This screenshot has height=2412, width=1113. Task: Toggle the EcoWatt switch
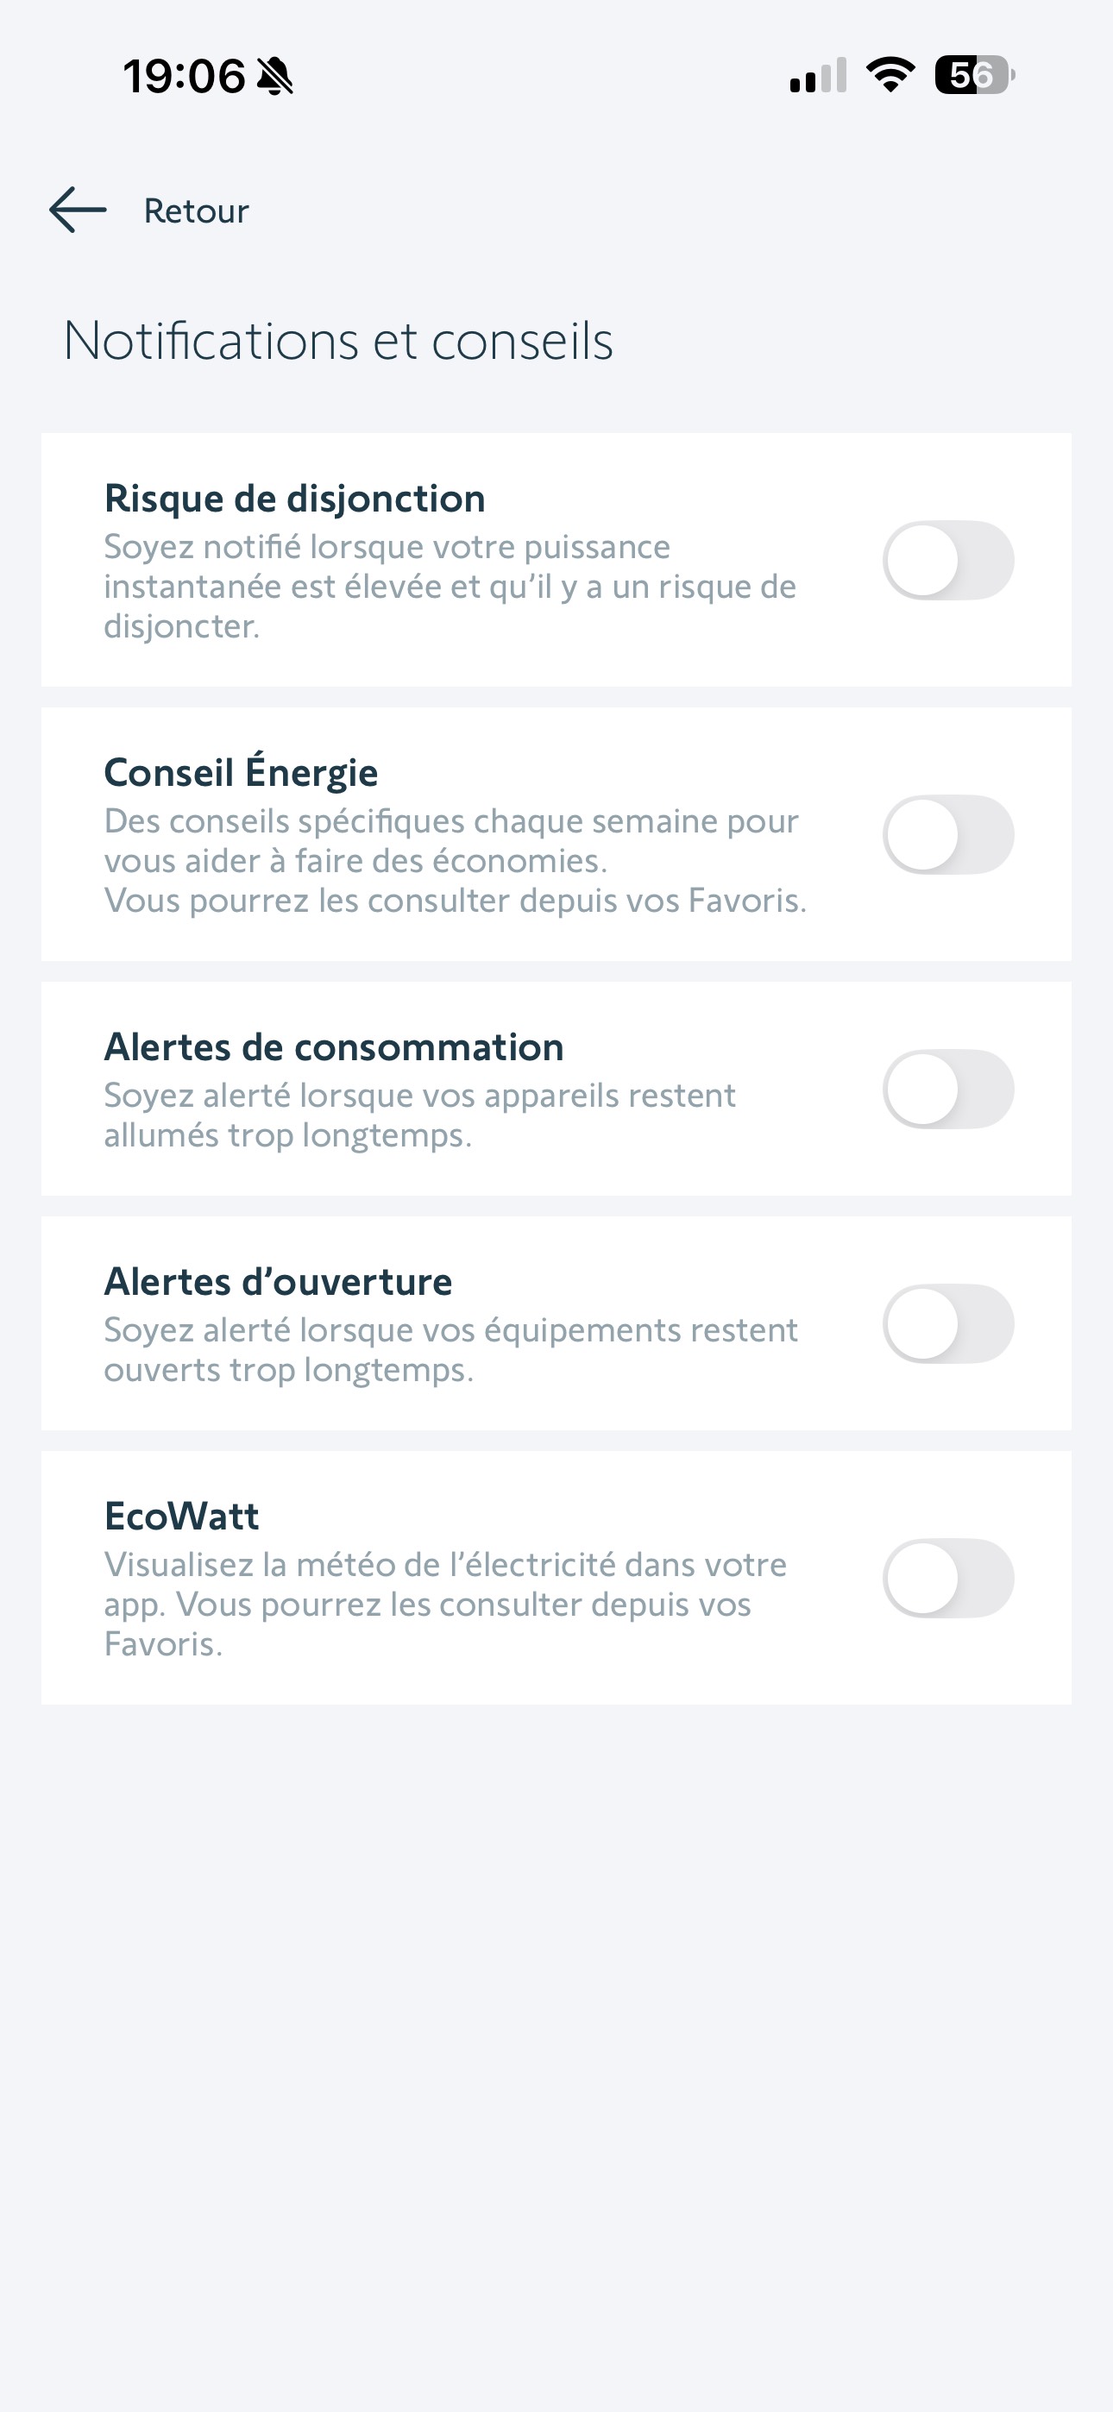tap(948, 1578)
